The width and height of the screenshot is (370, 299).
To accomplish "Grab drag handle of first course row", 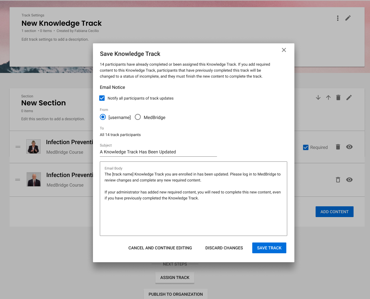I will 18,147.
